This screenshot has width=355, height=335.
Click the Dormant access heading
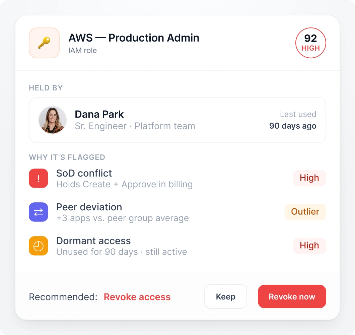click(93, 241)
